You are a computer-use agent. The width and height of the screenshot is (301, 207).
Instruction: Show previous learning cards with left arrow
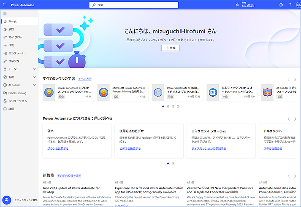[x=288, y=79]
